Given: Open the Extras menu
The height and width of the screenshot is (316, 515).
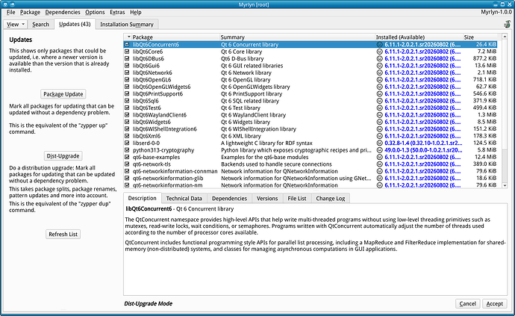Looking at the screenshot, I should click(x=117, y=12).
